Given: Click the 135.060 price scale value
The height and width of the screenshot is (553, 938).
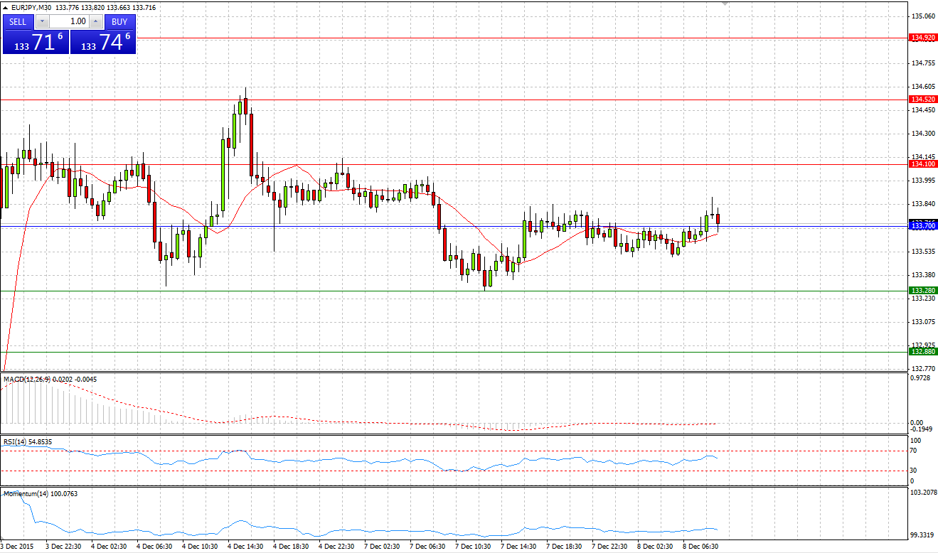Looking at the screenshot, I should [x=923, y=16].
